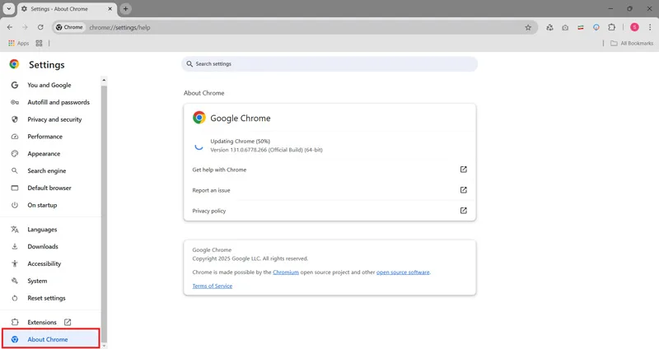
Task: Click the About Chrome page heading
Action: 203,93
